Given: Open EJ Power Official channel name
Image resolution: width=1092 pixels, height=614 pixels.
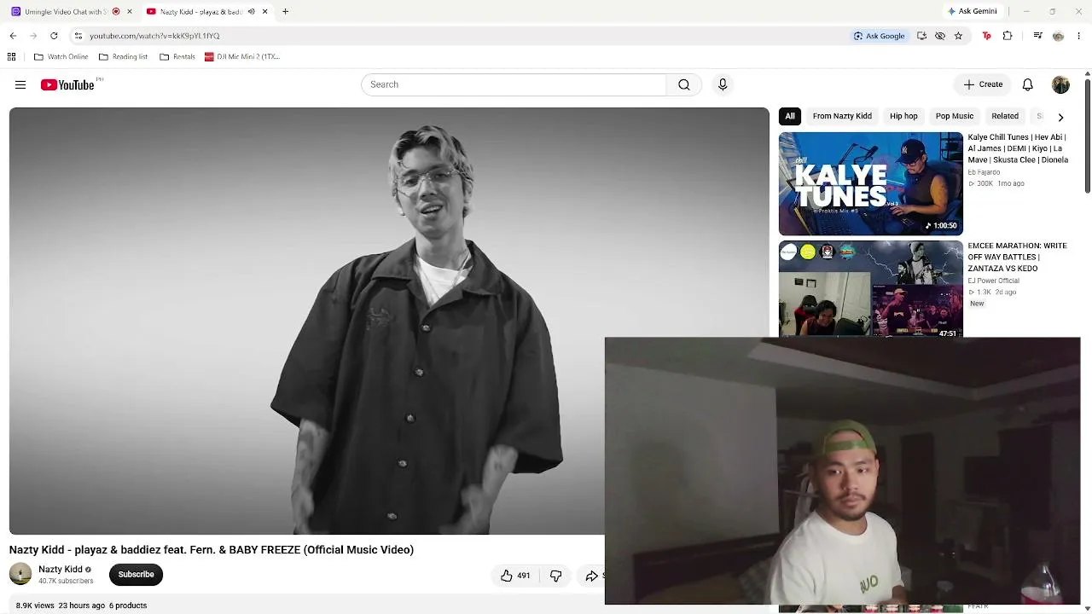Looking at the screenshot, I should 993,281.
